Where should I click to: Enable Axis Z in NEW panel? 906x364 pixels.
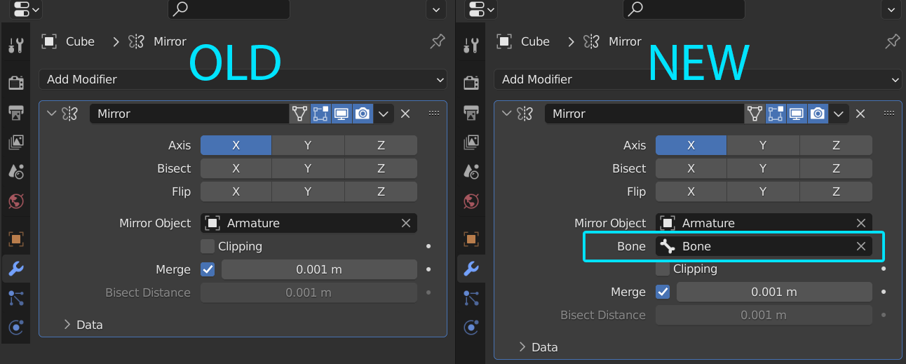(x=836, y=145)
